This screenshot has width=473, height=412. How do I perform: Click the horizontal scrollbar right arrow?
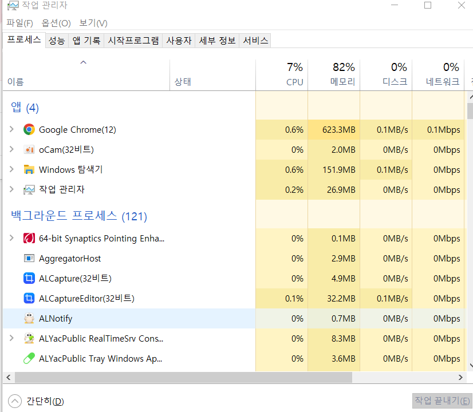tap(460, 377)
